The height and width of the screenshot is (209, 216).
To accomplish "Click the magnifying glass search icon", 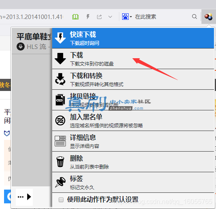I will tap(195, 17).
